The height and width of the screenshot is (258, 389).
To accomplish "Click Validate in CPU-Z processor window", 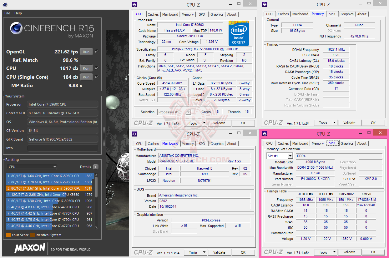I will pyautogui.click(x=219, y=123).
